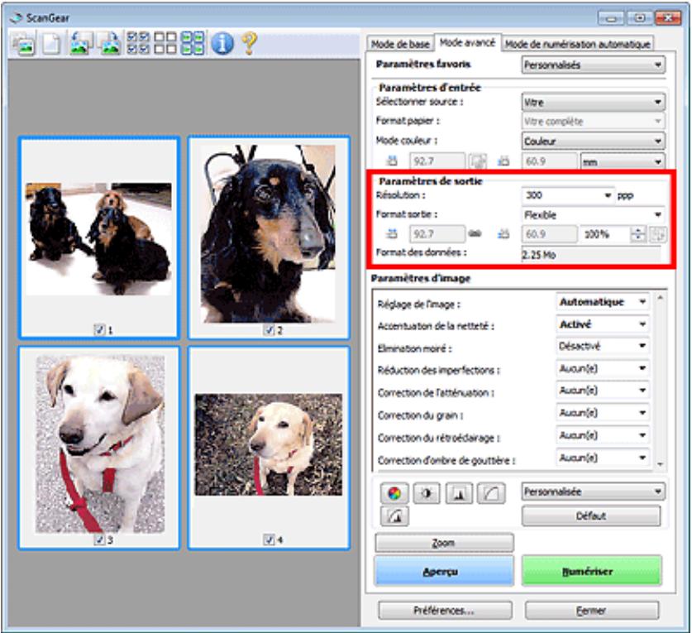This screenshot has width=692, height=633.
Task: Click the aspect ratio lock icon in input settings
Action: (x=477, y=161)
